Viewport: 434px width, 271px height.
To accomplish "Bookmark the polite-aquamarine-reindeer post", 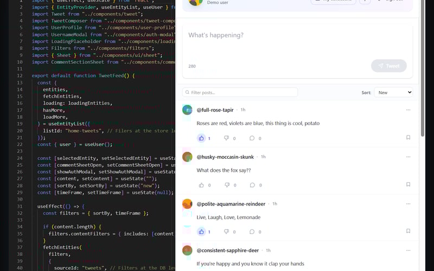I will pos(408,231).
